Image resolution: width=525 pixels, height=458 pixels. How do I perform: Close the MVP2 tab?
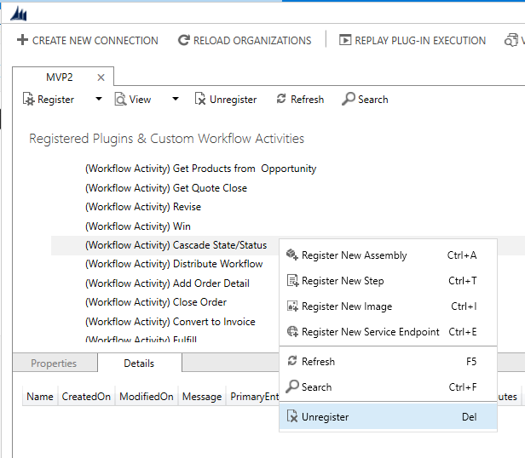point(101,77)
